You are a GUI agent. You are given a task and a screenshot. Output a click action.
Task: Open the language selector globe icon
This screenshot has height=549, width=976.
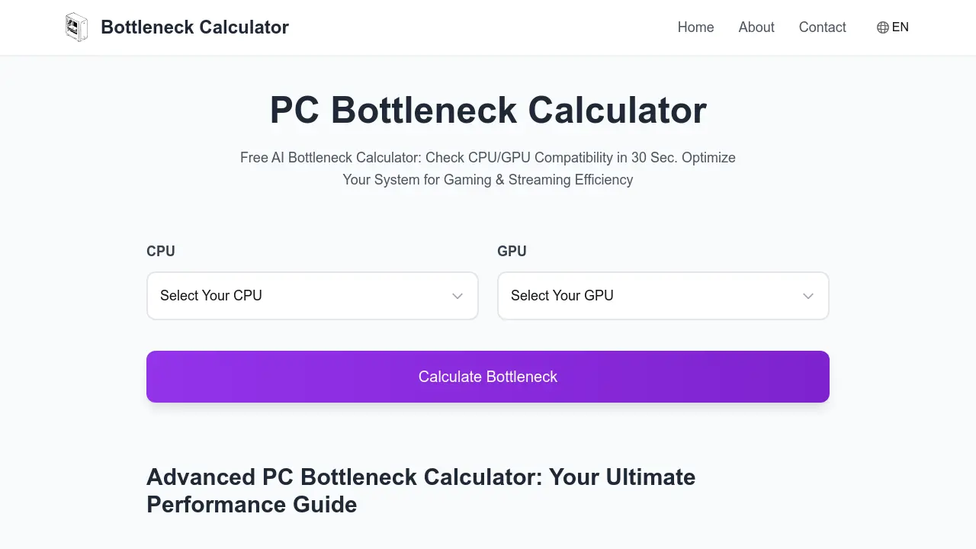[881, 27]
